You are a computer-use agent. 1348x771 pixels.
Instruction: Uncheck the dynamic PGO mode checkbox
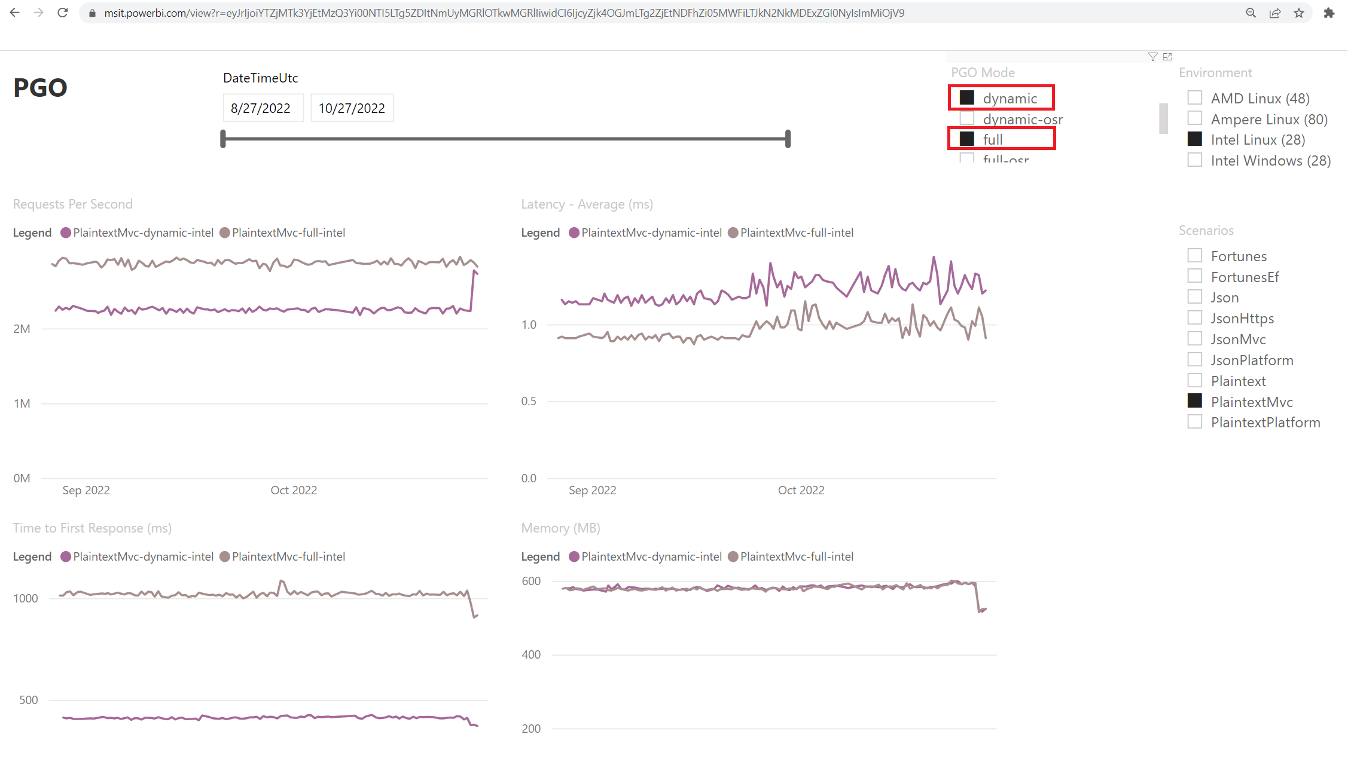pos(967,97)
